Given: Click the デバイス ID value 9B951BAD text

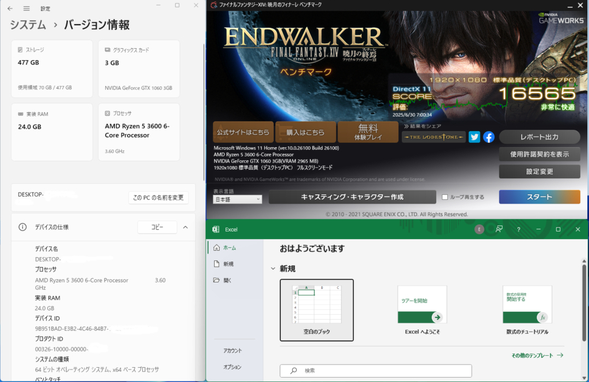Looking at the screenshot, I should click(72, 329).
